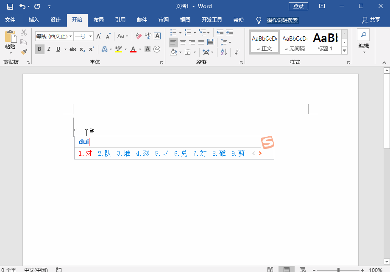
Task: Toggle bold formatting on selected text
Action: pyautogui.click(x=40, y=49)
